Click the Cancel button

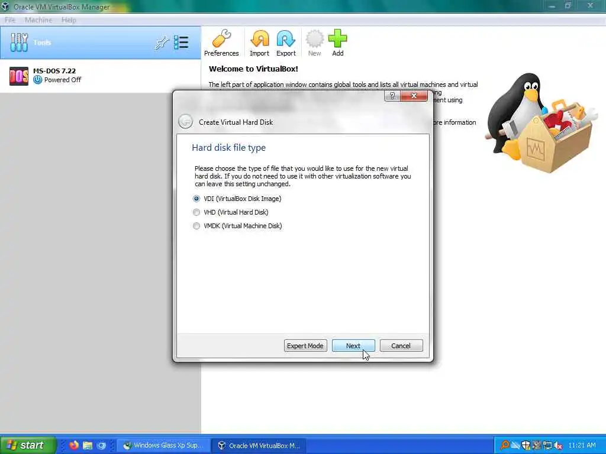point(401,345)
